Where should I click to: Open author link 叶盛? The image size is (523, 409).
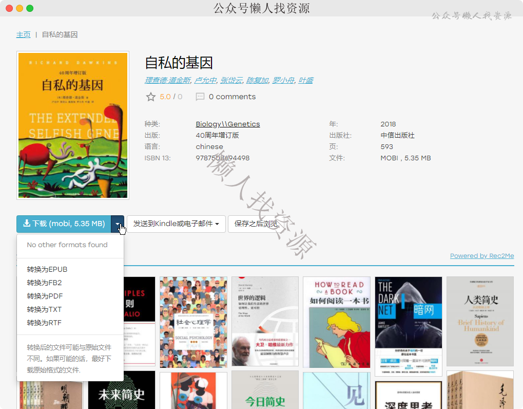[305, 81]
